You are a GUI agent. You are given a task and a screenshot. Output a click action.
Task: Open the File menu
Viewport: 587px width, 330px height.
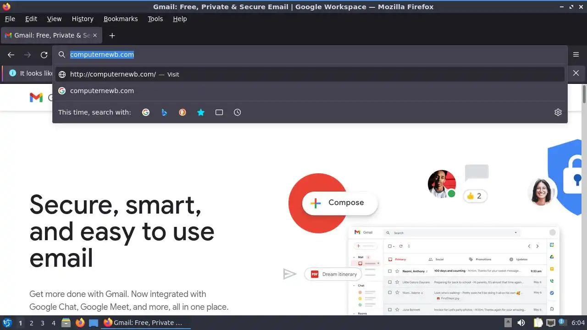pos(10,19)
